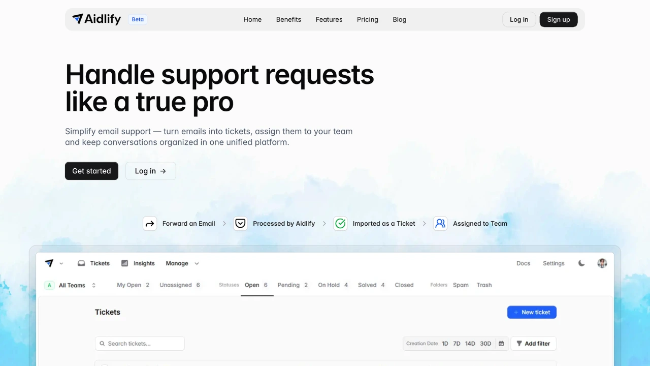Filter creation date to 1D
650x366 pixels.
[445, 344]
